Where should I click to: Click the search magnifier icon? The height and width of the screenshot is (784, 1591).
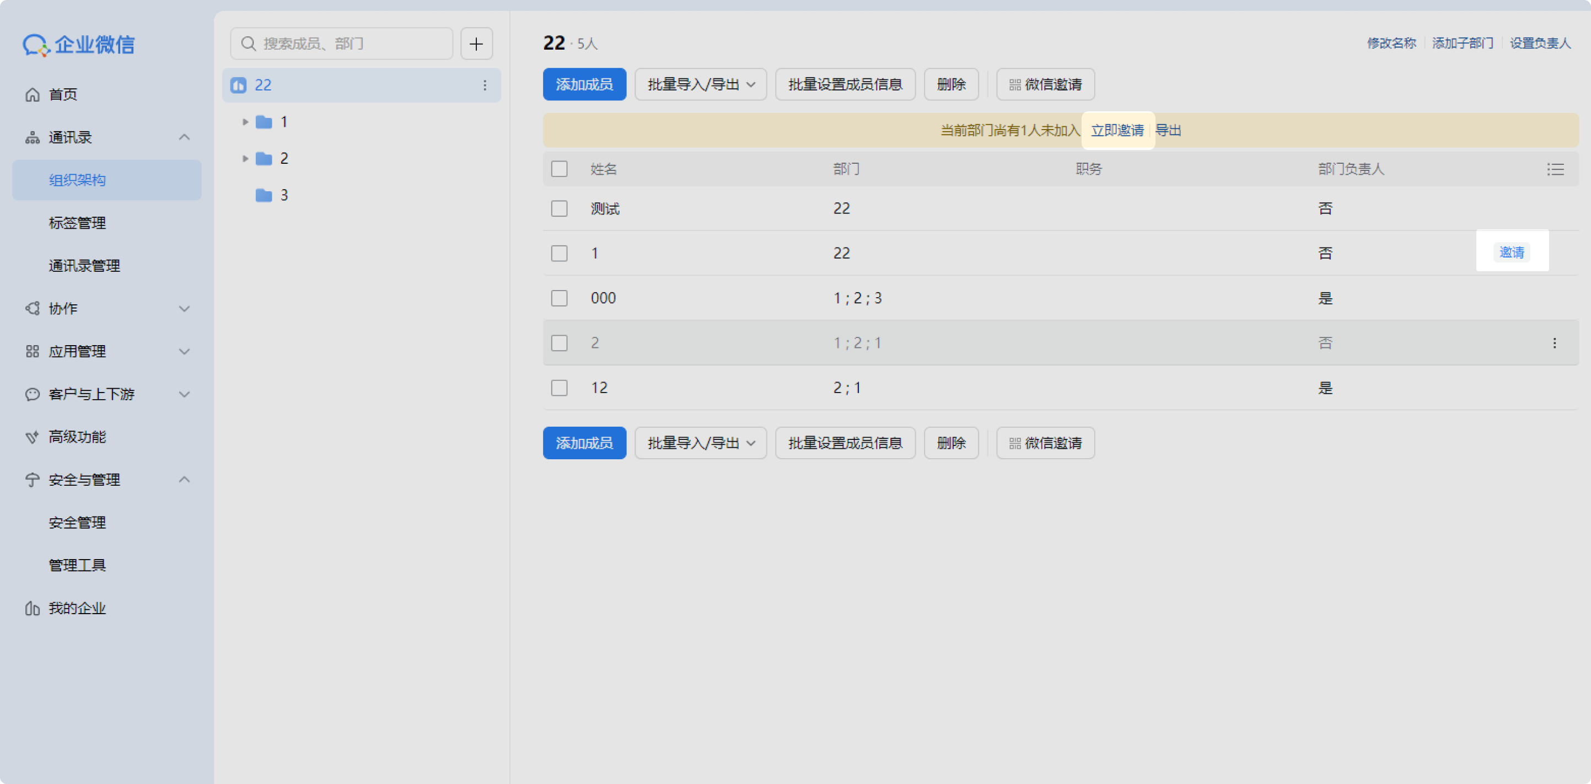(248, 43)
